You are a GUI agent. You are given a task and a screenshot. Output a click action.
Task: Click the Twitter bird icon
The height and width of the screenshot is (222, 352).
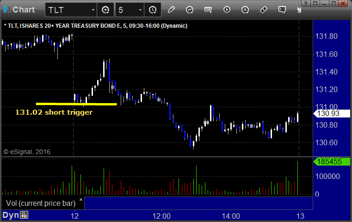299,10
